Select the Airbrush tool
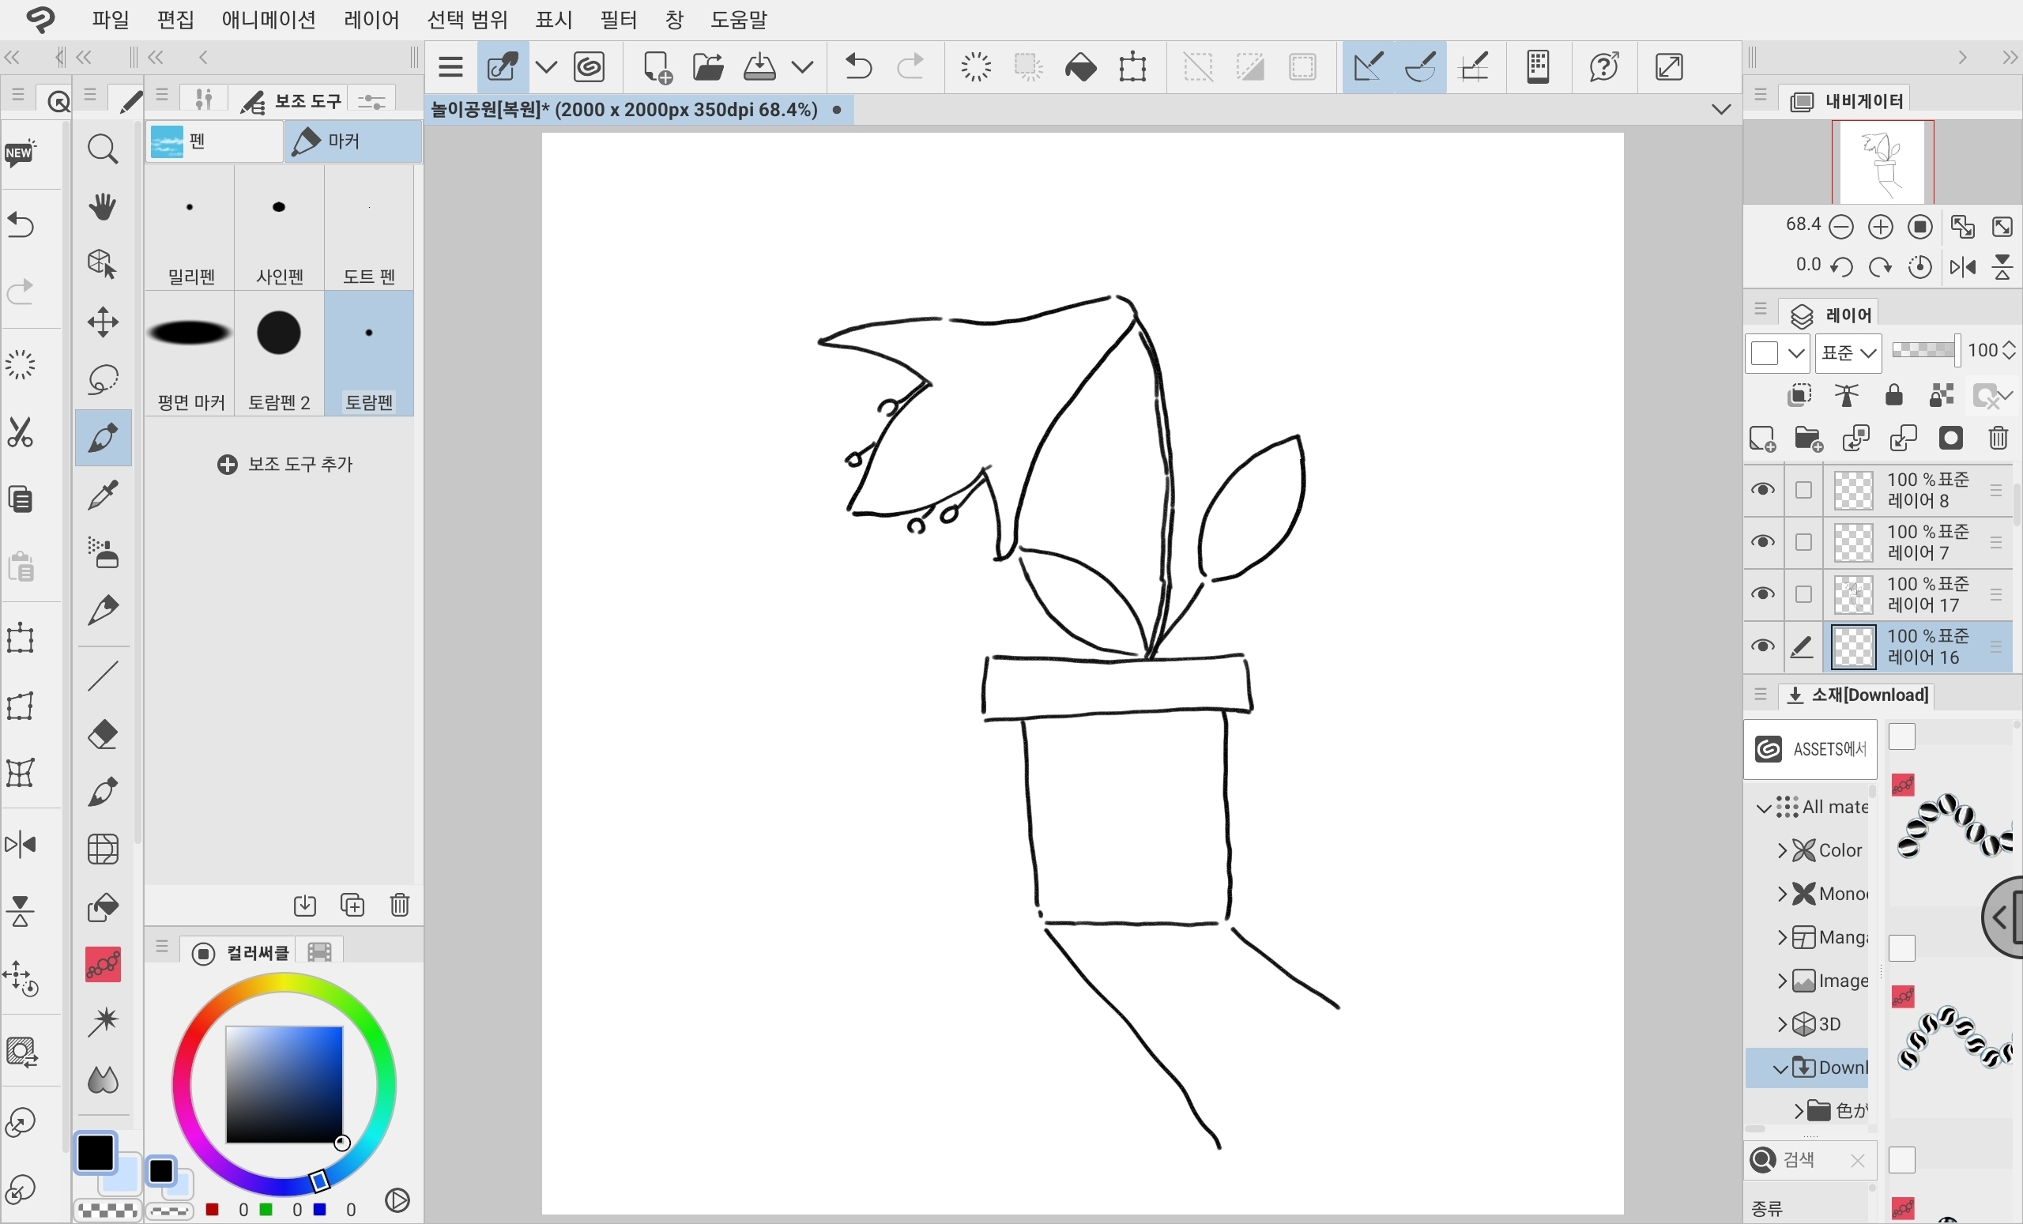 tap(103, 553)
